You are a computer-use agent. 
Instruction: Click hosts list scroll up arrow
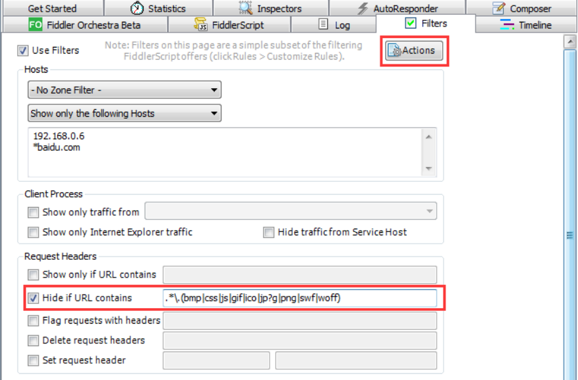(429, 136)
